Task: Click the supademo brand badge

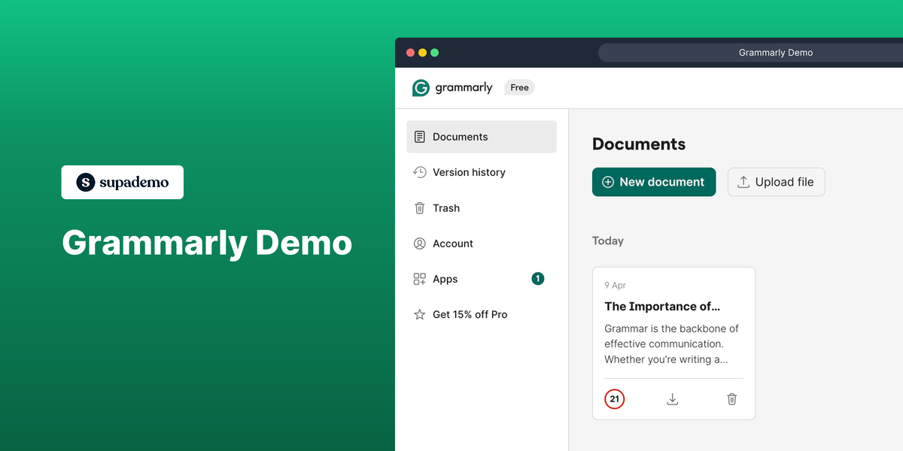Action: [122, 182]
